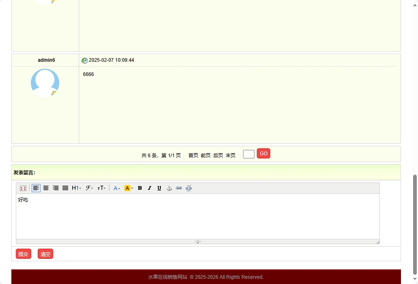Clear the editor using 清空 button
The height and width of the screenshot is (284, 418).
point(45,254)
